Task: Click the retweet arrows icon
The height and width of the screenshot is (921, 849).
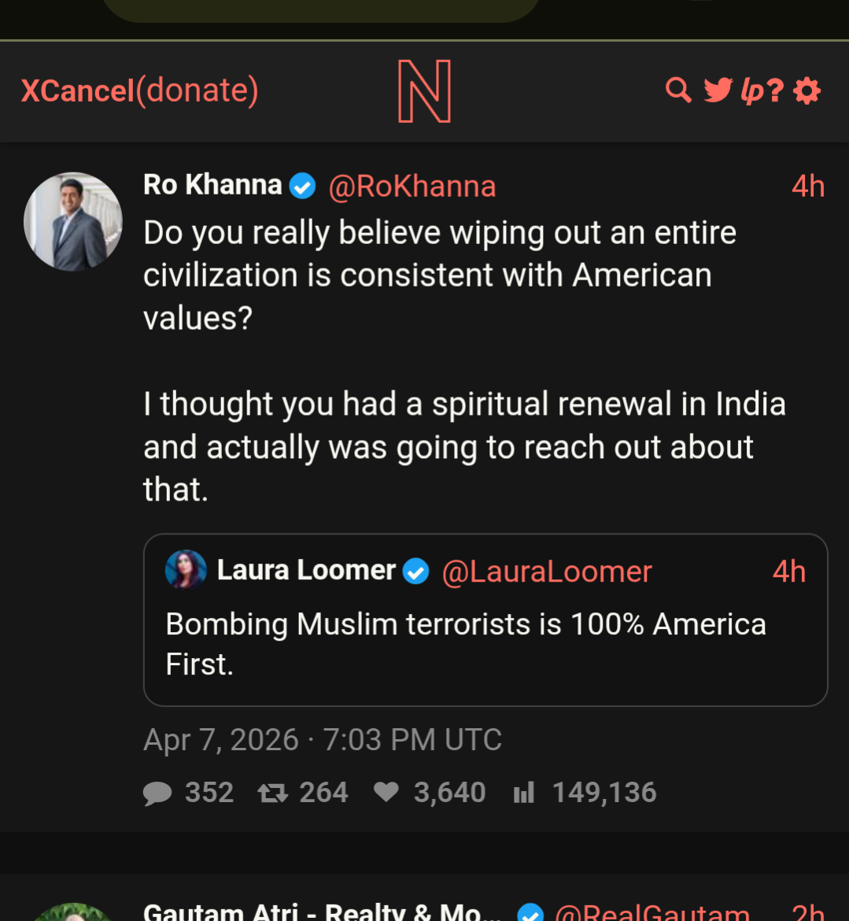Action: tap(273, 793)
